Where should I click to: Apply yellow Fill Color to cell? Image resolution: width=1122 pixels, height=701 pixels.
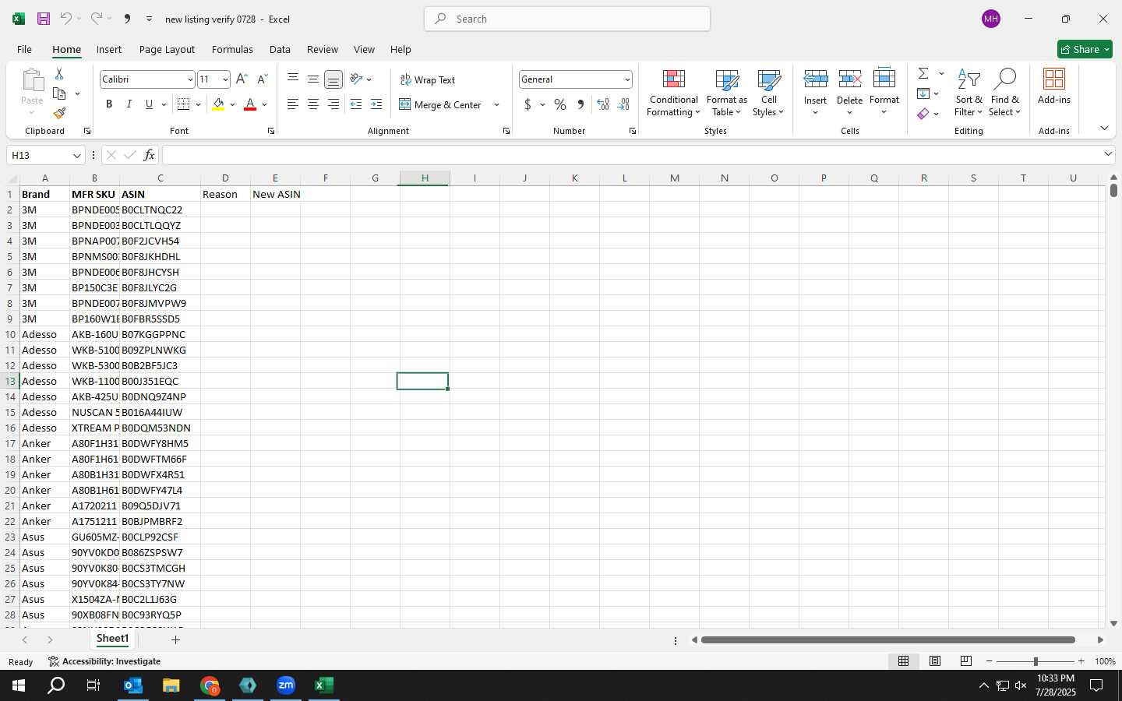(x=218, y=104)
